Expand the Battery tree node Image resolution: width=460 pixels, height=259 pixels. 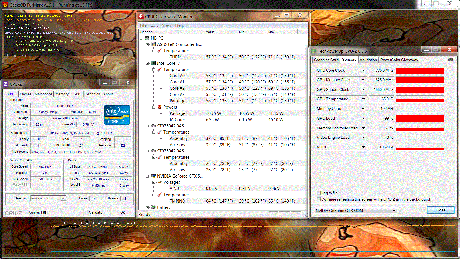point(147,207)
